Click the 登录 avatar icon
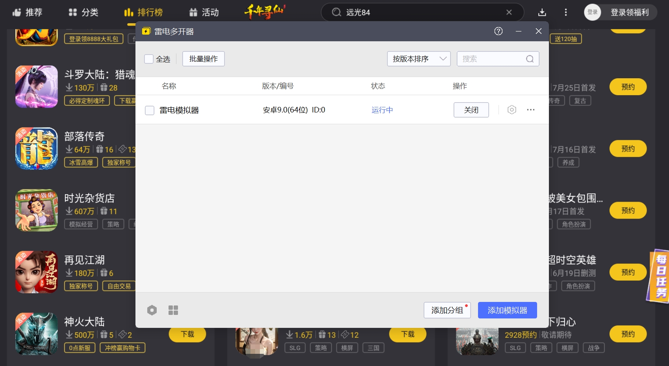 (593, 12)
